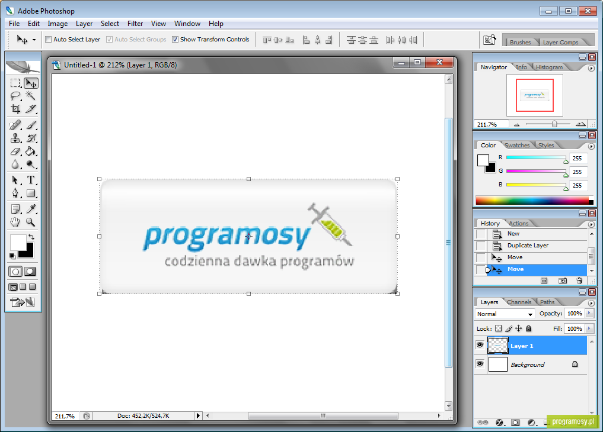Switch to Quick Mask mode
Image resolution: width=603 pixels, height=432 pixels.
pos(30,272)
